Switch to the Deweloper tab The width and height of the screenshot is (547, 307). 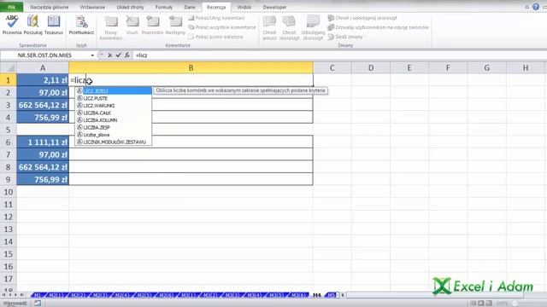(274, 7)
